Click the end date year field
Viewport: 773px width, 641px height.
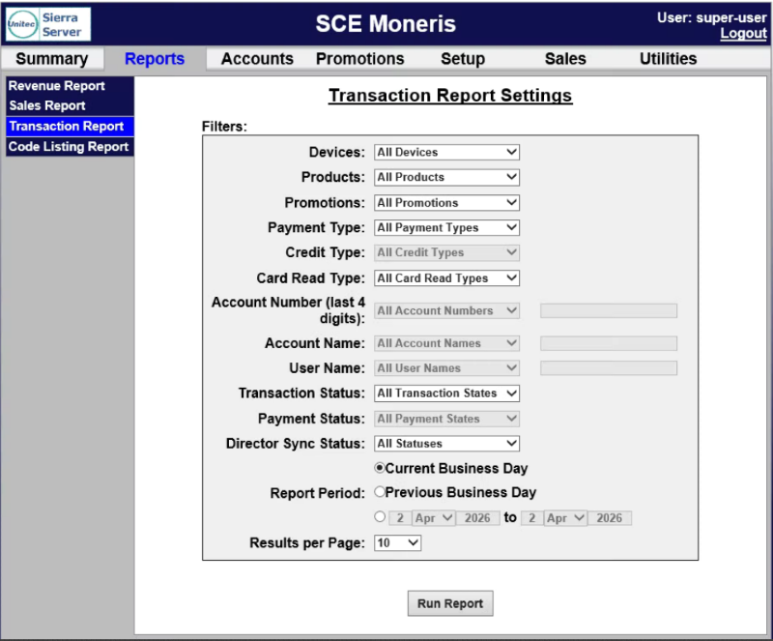[610, 518]
